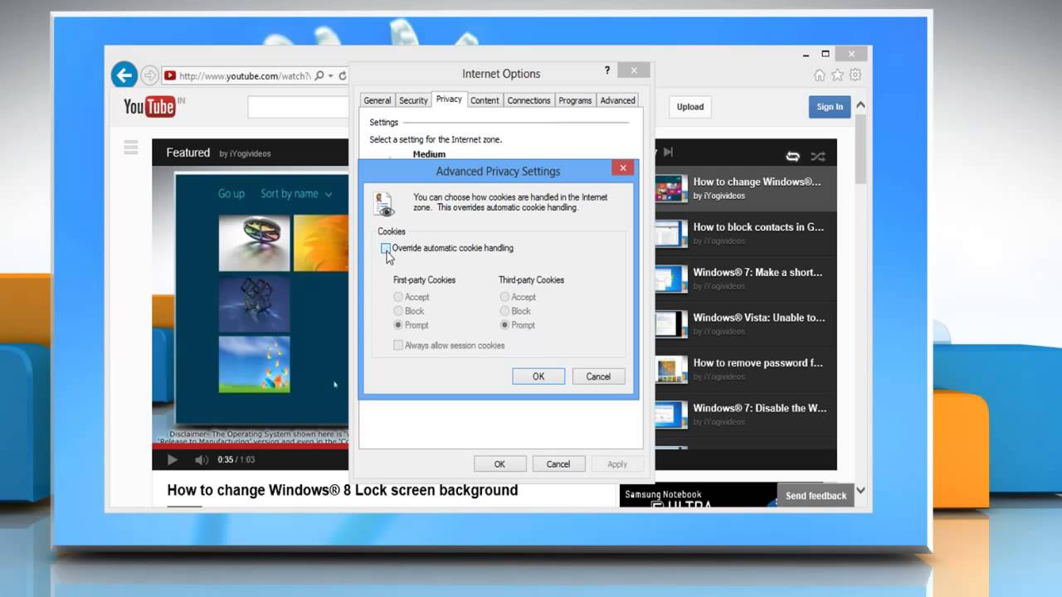Open playlist item Windows 7: Disable the W

point(746,415)
